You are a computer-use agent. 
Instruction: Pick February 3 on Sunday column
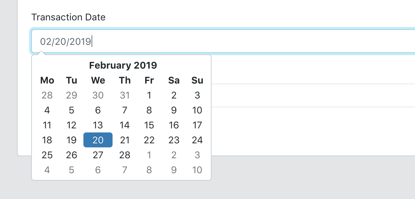[197, 95]
